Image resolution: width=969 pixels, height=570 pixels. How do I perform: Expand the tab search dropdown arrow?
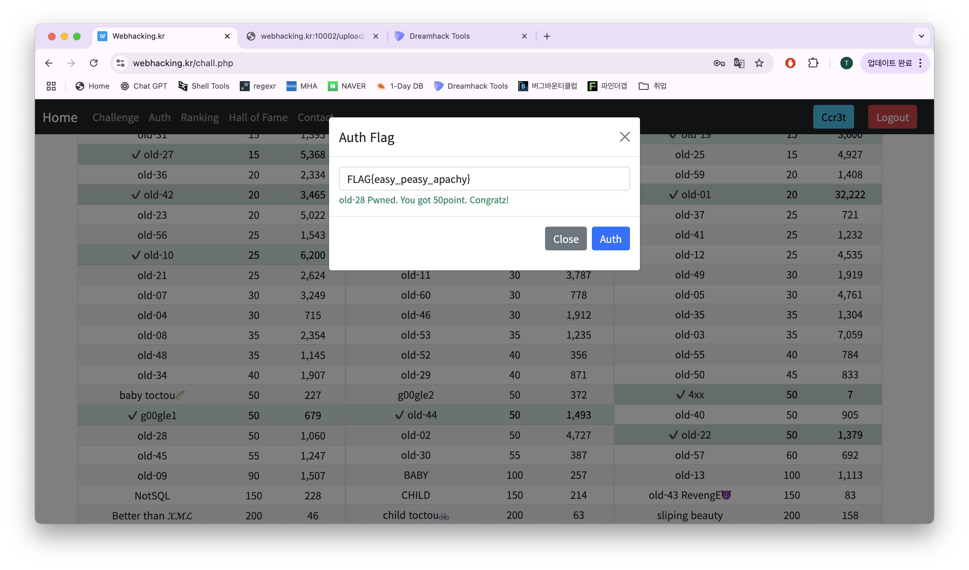(x=921, y=36)
